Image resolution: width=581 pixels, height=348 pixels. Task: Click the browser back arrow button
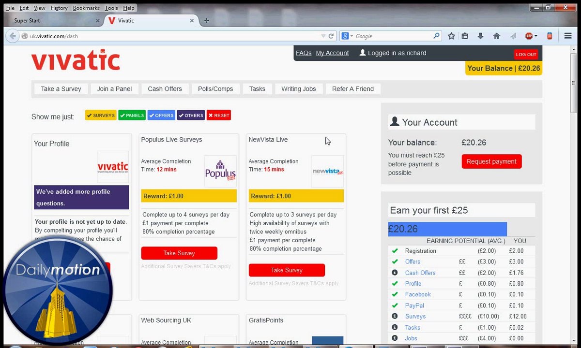12,36
